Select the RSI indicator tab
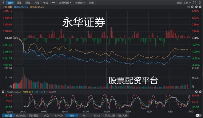 (84, 116)
